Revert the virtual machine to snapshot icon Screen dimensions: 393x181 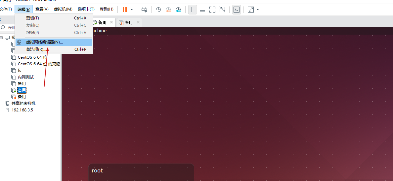tap(168, 10)
